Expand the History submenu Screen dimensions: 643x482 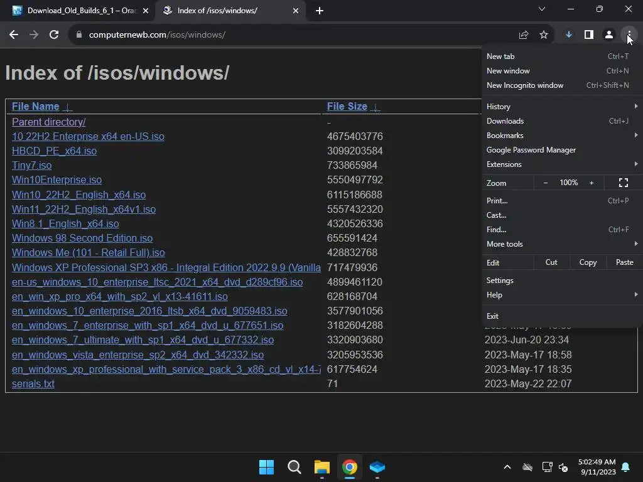pyautogui.click(x=562, y=107)
